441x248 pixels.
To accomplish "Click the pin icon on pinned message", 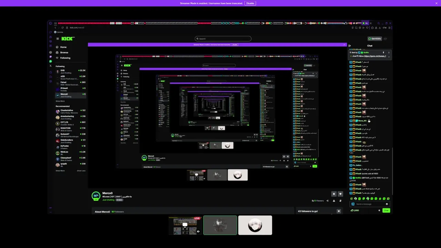I will click(x=383, y=52).
